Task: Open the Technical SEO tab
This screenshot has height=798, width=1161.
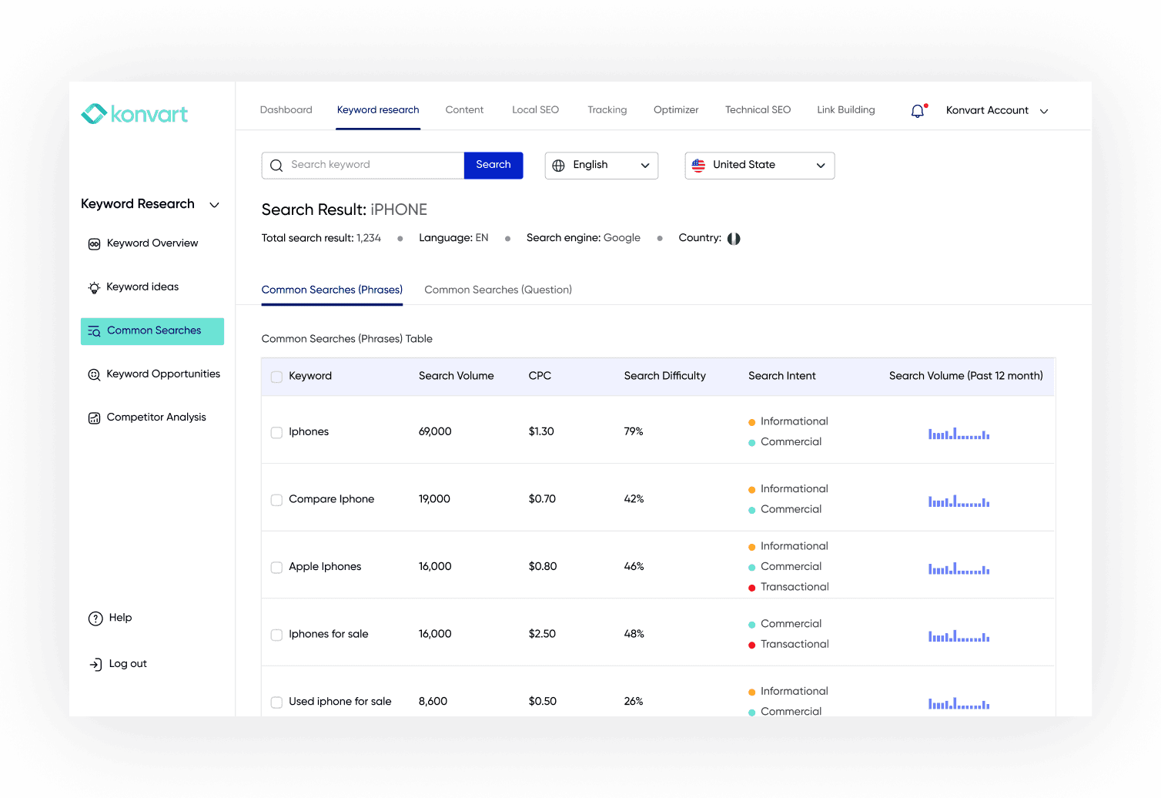Action: tap(758, 110)
